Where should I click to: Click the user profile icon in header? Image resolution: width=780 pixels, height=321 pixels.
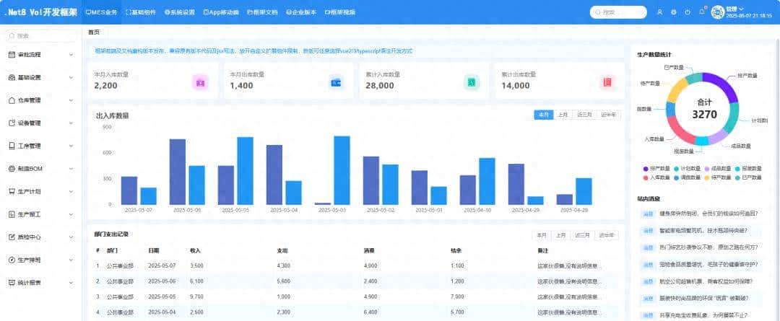click(x=659, y=12)
